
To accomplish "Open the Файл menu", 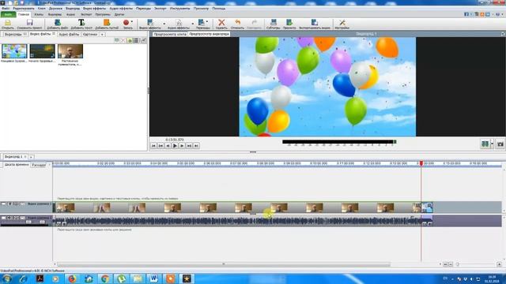I will pos(6,9).
